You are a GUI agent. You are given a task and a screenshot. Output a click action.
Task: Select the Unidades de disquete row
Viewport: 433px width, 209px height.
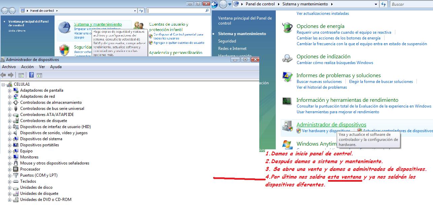click(39, 193)
